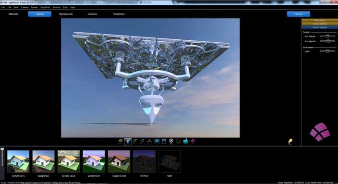
Task: Open the Tools menu
Action: click(x=65, y=7)
